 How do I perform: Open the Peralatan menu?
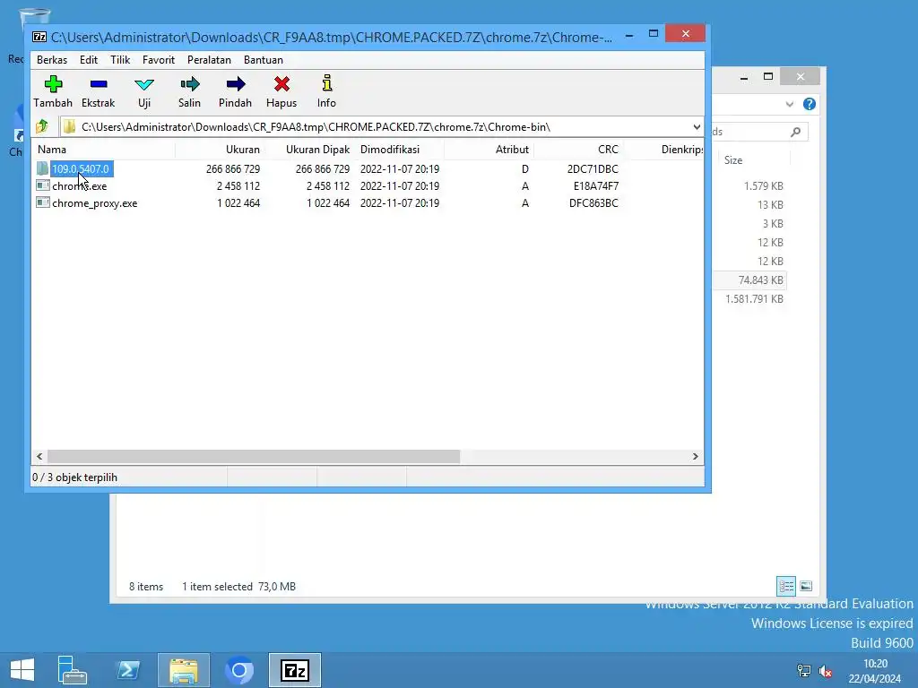tap(209, 60)
